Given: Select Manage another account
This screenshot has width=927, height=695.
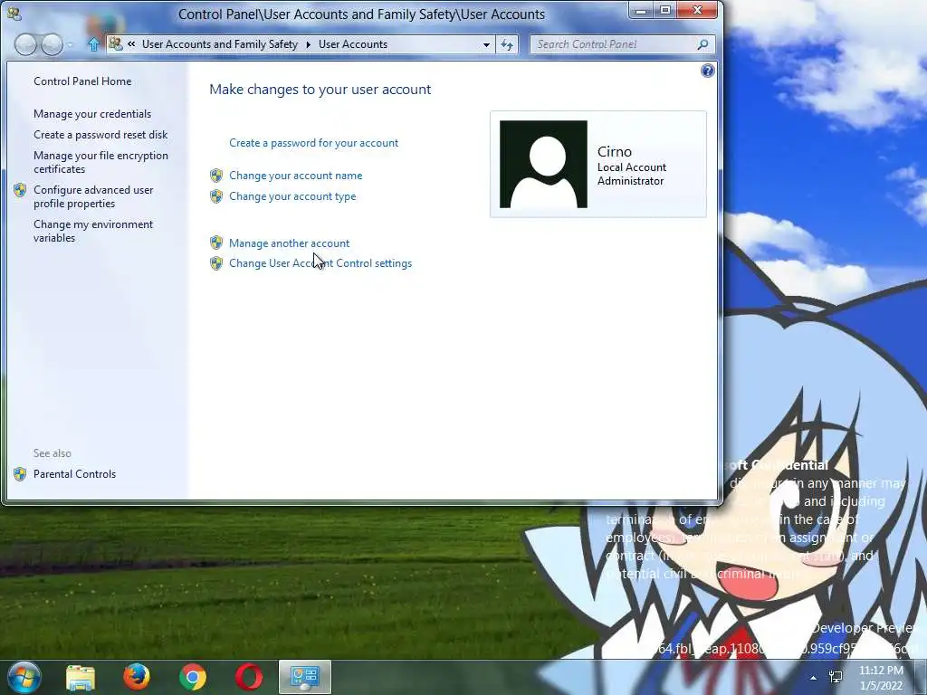Looking at the screenshot, I should tap(289, 243).
